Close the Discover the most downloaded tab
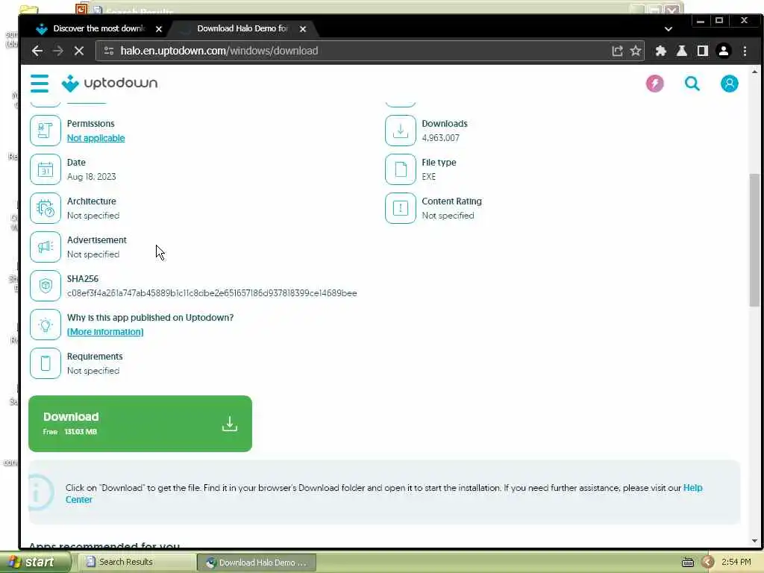This screenshot has width=764, height=573. 159,29
